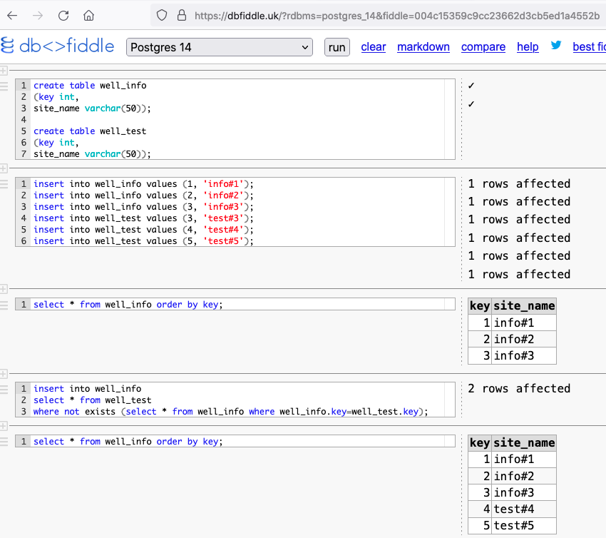Click into the create table SQL editor

point(235,119)
